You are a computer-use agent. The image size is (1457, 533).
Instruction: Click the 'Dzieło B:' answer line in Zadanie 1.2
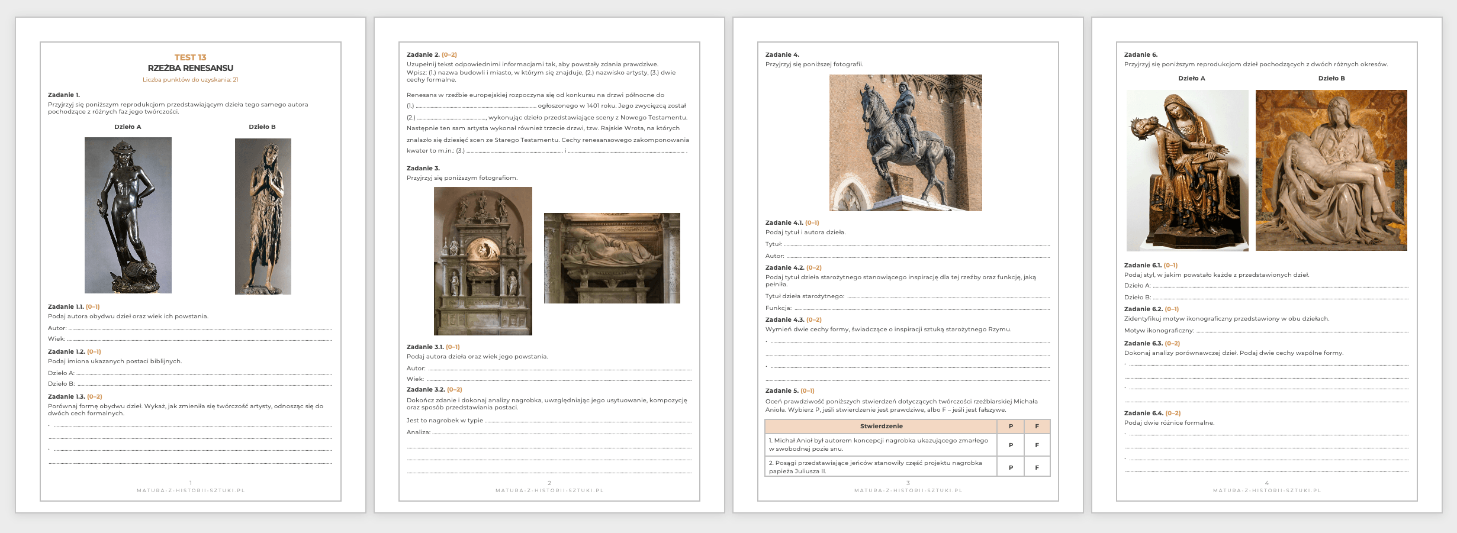click(204, 384)
